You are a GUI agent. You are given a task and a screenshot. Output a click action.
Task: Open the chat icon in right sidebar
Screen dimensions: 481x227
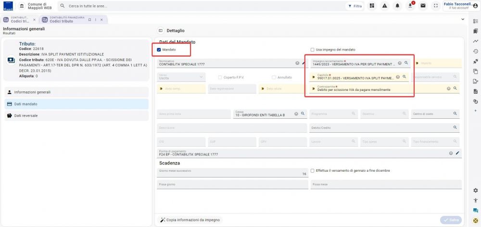476,211
